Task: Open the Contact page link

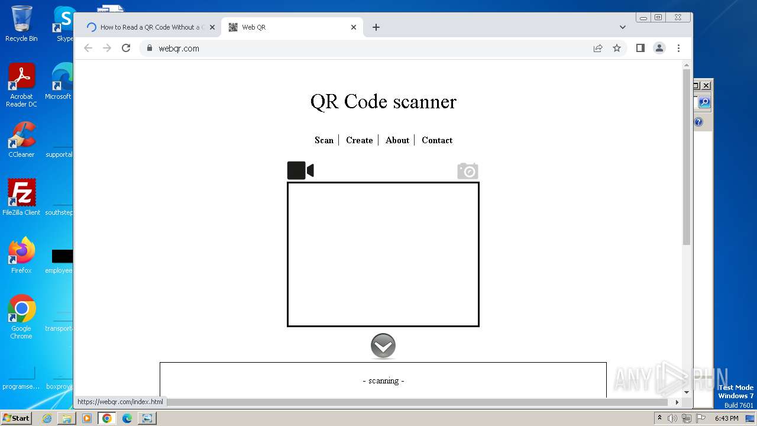Action: click(437, 140)
